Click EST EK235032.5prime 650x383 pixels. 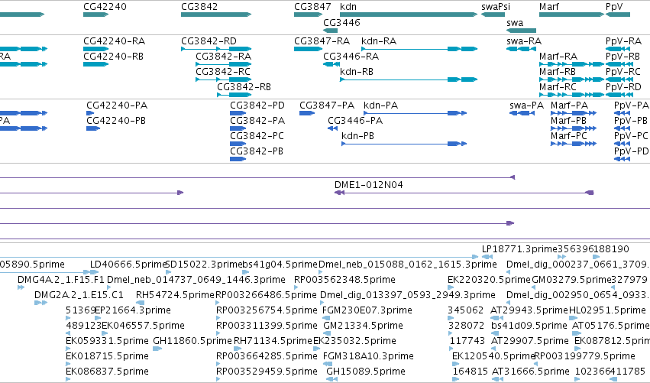[355, 341]
